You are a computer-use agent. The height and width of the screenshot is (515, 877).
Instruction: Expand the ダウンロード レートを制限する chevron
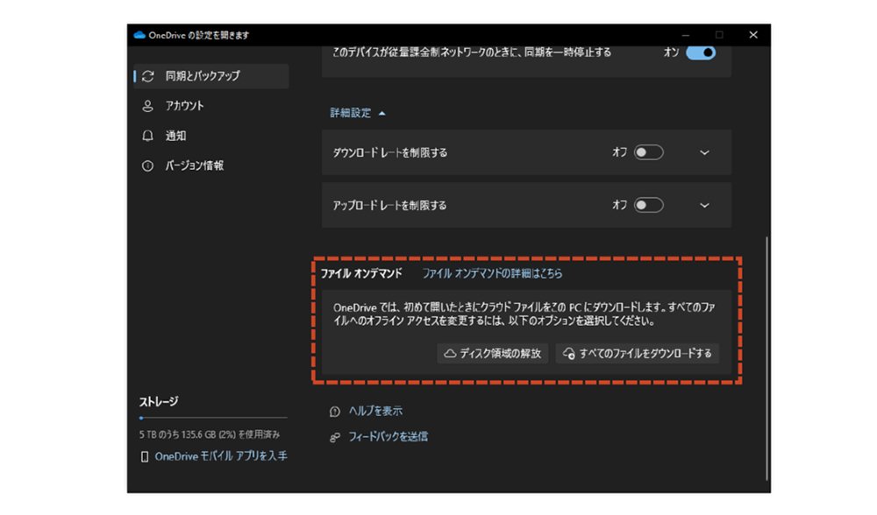pos(705,152)
